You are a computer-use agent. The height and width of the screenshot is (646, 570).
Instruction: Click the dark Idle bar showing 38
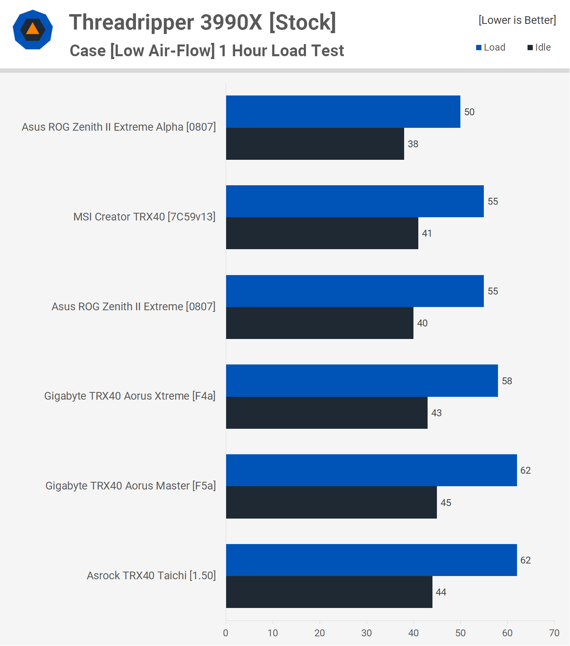point(315,144)
